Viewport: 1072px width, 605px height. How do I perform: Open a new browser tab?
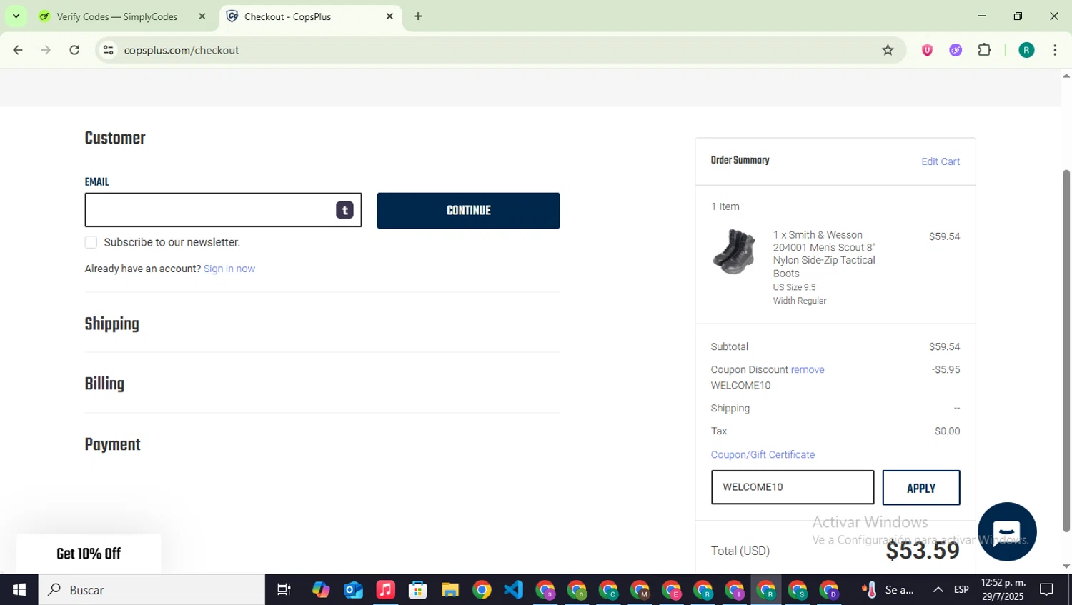click(418, 16)
